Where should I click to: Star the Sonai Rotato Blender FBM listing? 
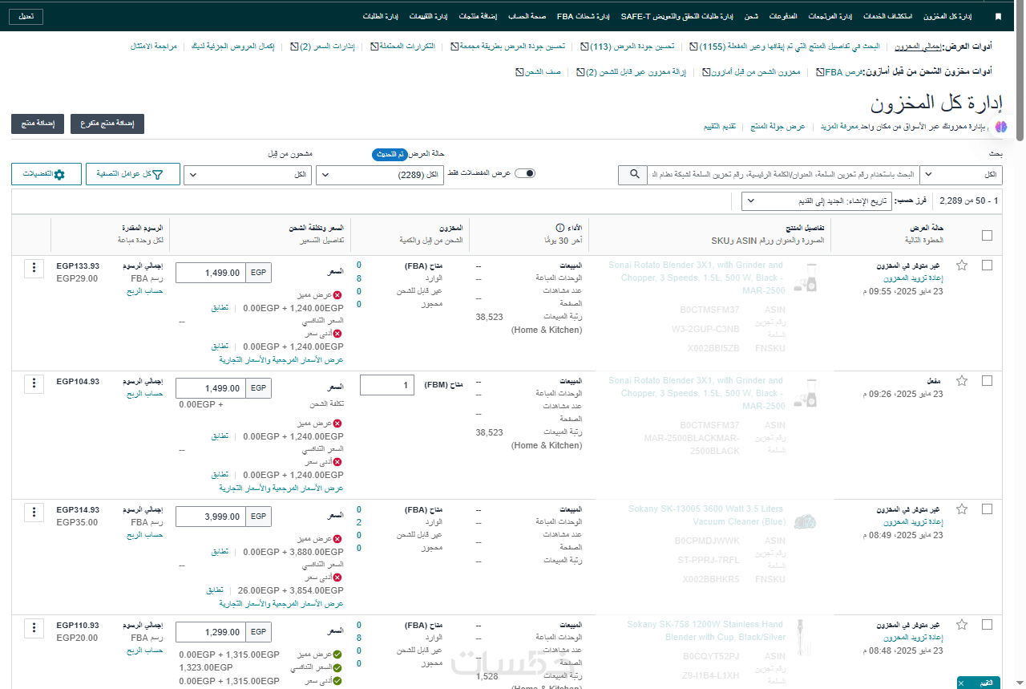(x=962, y=380)
